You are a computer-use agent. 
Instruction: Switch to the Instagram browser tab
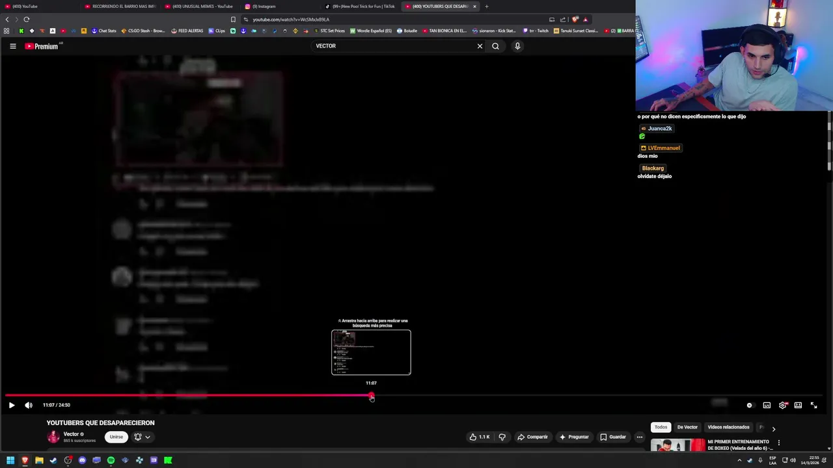pyautogui.click(x=279, y=6)
